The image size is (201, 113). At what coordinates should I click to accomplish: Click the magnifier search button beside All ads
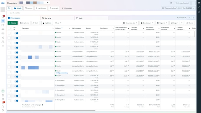coord(9,8)
